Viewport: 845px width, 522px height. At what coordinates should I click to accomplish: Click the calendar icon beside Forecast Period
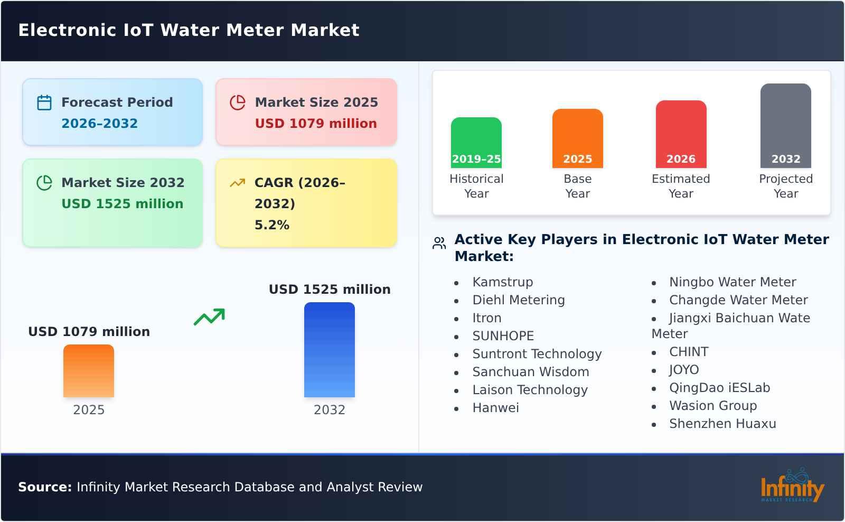[44, 103]
